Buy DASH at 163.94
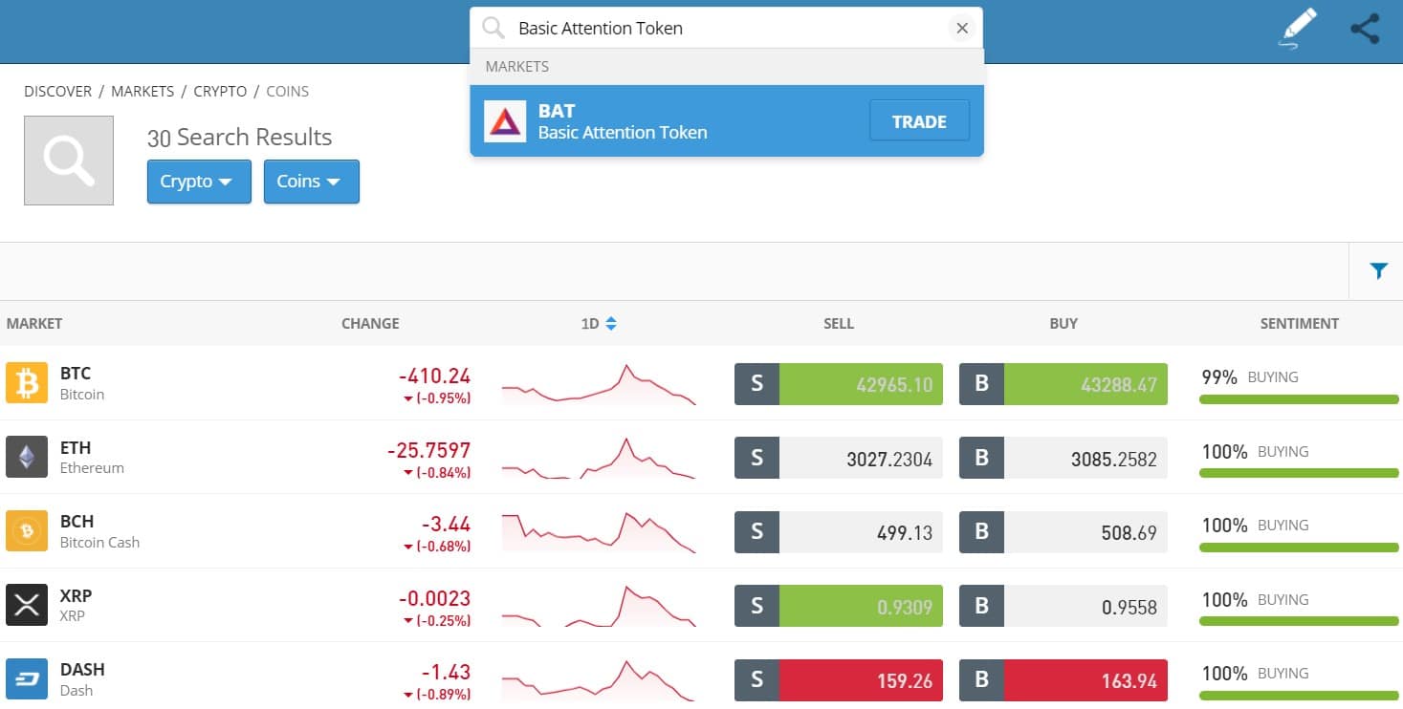The width and height of the screenshot is (1403, 709). pos(1086,680)
